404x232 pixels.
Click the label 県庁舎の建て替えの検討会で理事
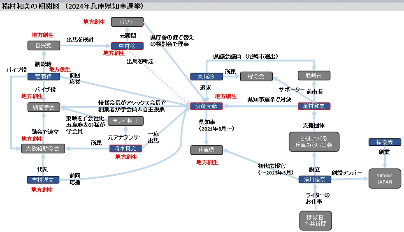pyautogui.click(x=172, y=41)
